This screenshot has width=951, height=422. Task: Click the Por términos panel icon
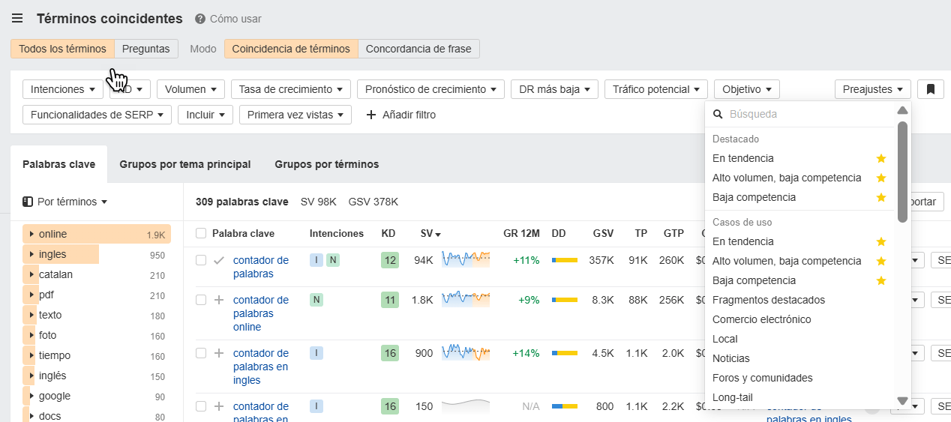point(28,202)
